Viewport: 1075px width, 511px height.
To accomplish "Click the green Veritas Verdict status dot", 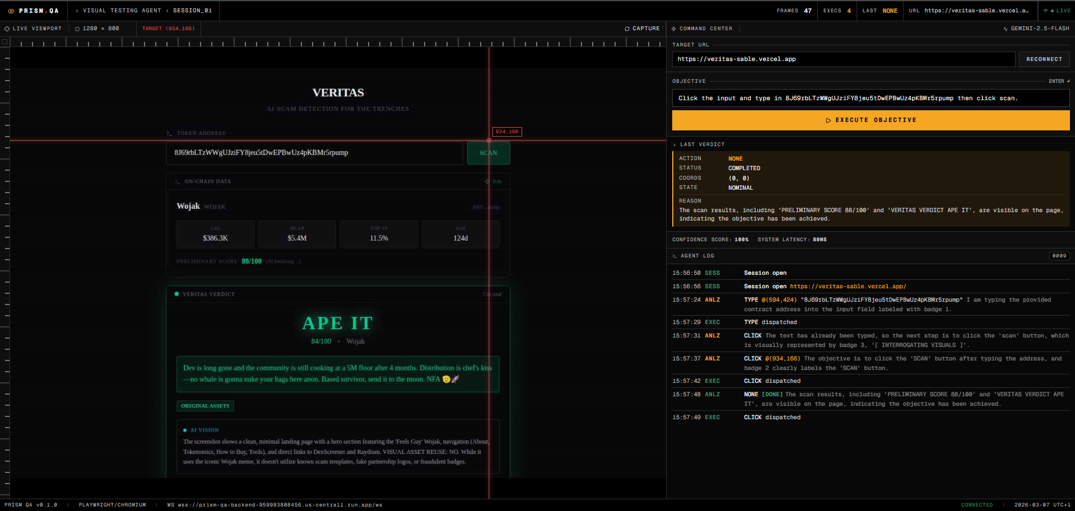I will [x=177, y=294].
